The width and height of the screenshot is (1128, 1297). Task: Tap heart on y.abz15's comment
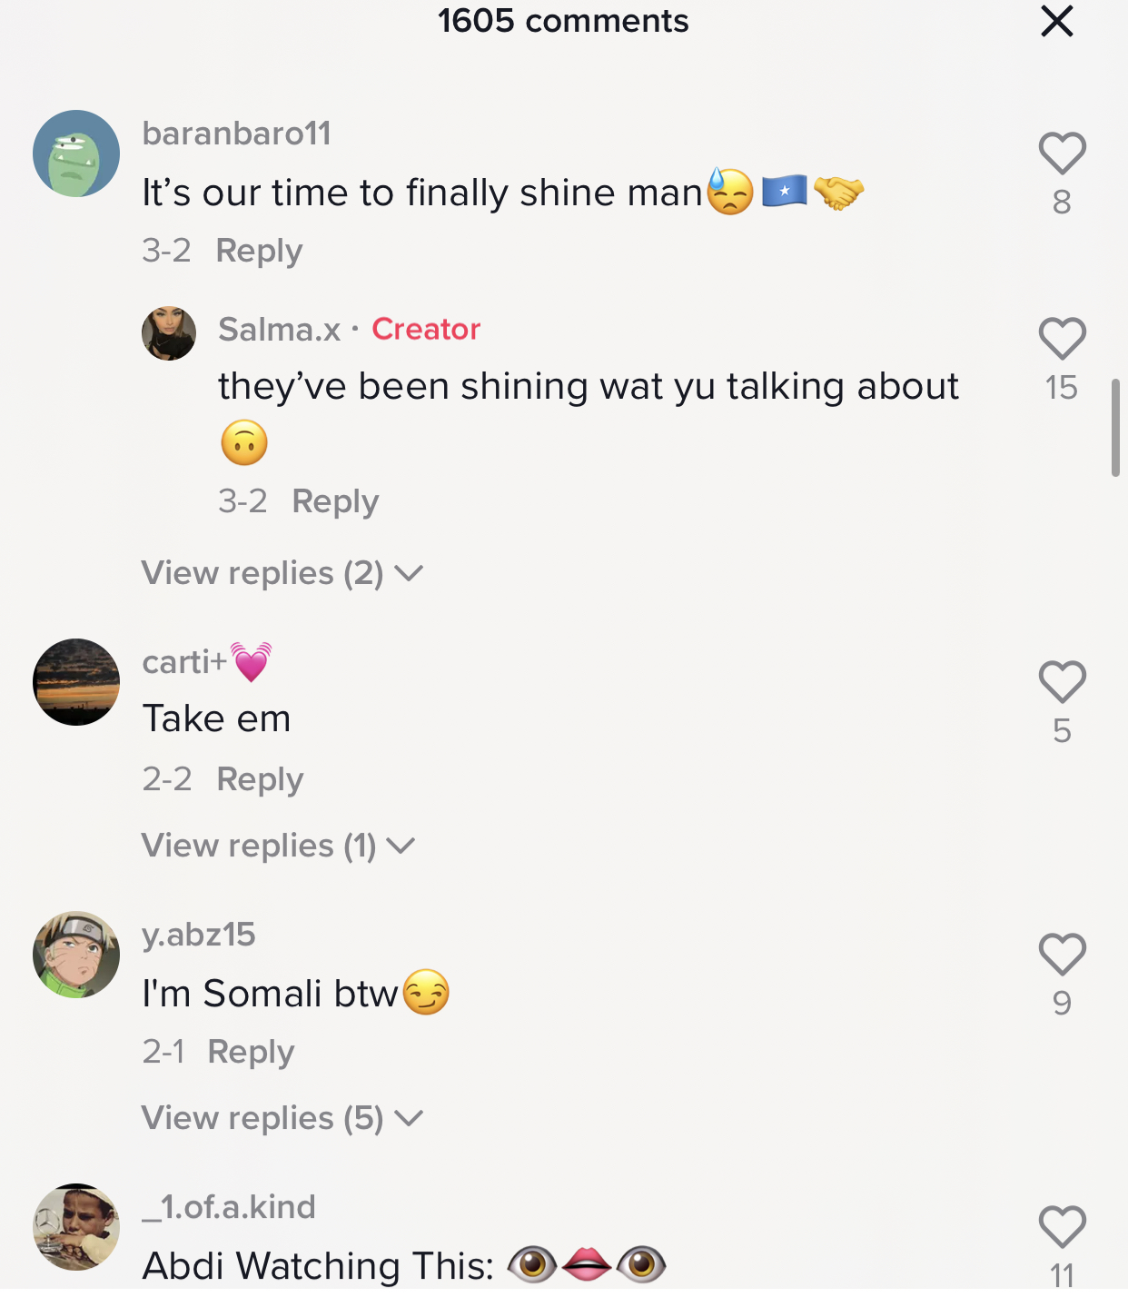1062,955
